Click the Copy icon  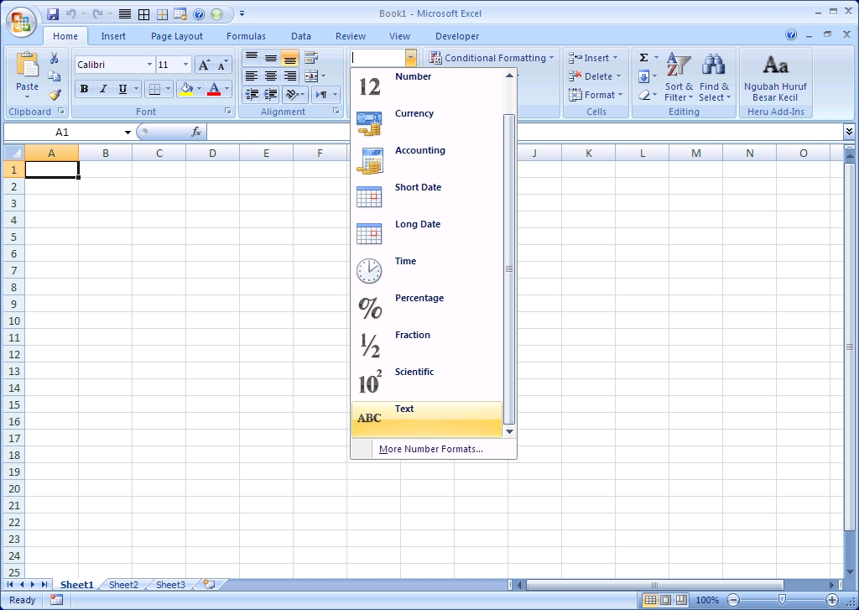[55, 76]
